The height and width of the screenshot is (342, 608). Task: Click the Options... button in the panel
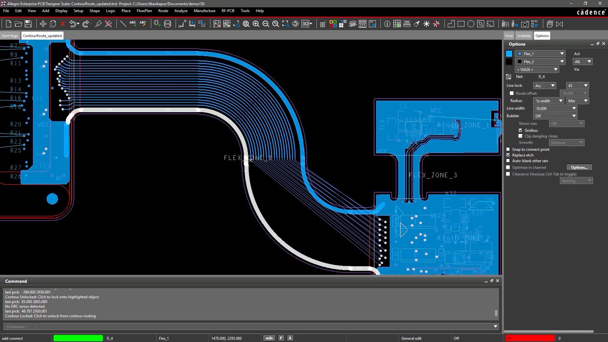(579, 167)
